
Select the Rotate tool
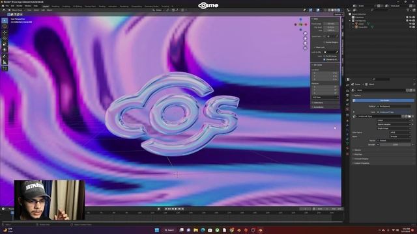(5, 38)
